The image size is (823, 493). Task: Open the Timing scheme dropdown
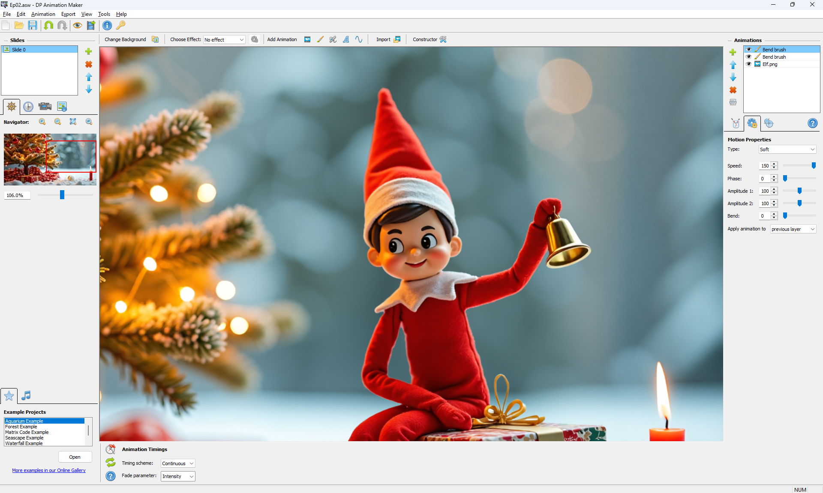click(x=178, y=463)
